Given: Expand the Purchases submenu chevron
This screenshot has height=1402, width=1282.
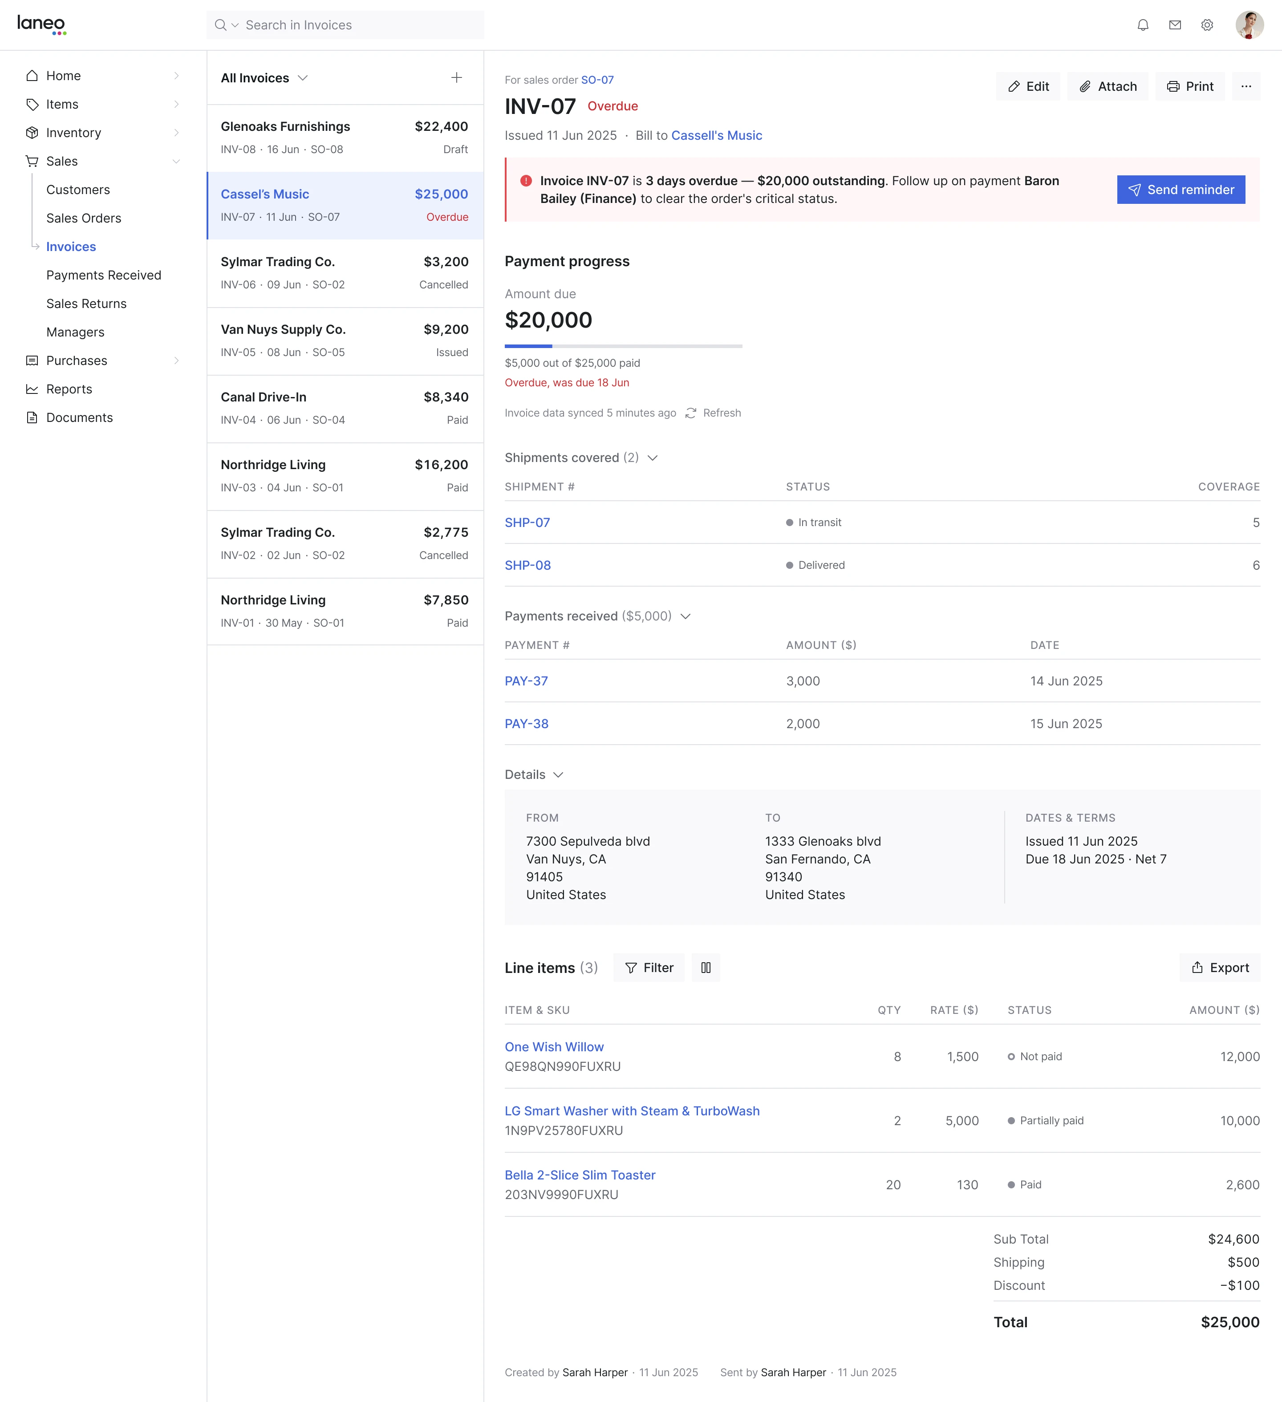Looking at the screenshot, I should pyautogui.click(x=176, y=361).
